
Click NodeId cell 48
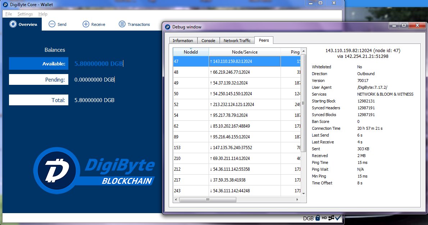191,72
